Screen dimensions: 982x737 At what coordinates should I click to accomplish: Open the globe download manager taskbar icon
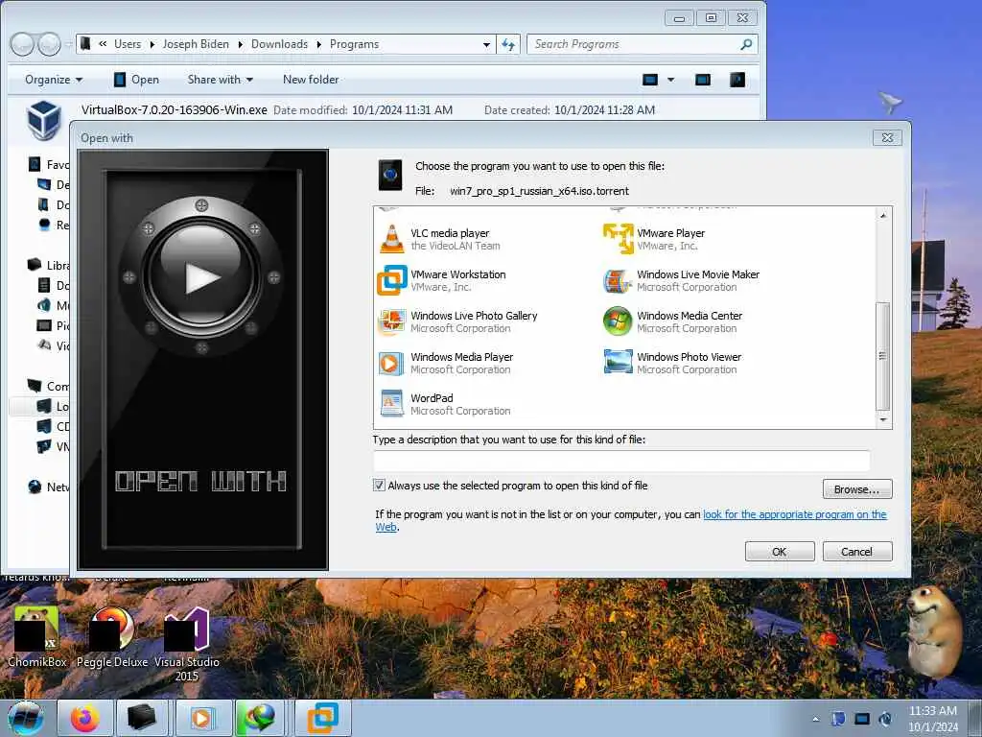[x=260, y=718]
